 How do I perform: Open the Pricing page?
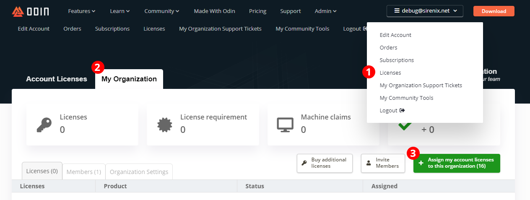click(257, 11)
